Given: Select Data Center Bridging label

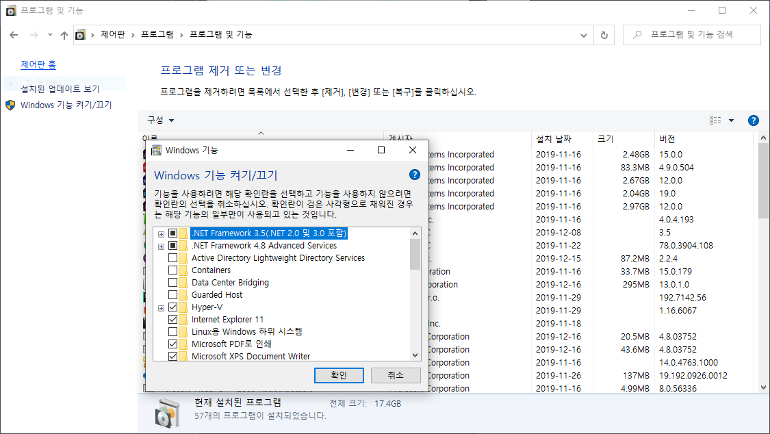Looking at the screenshot, I should tap(230, 282).
